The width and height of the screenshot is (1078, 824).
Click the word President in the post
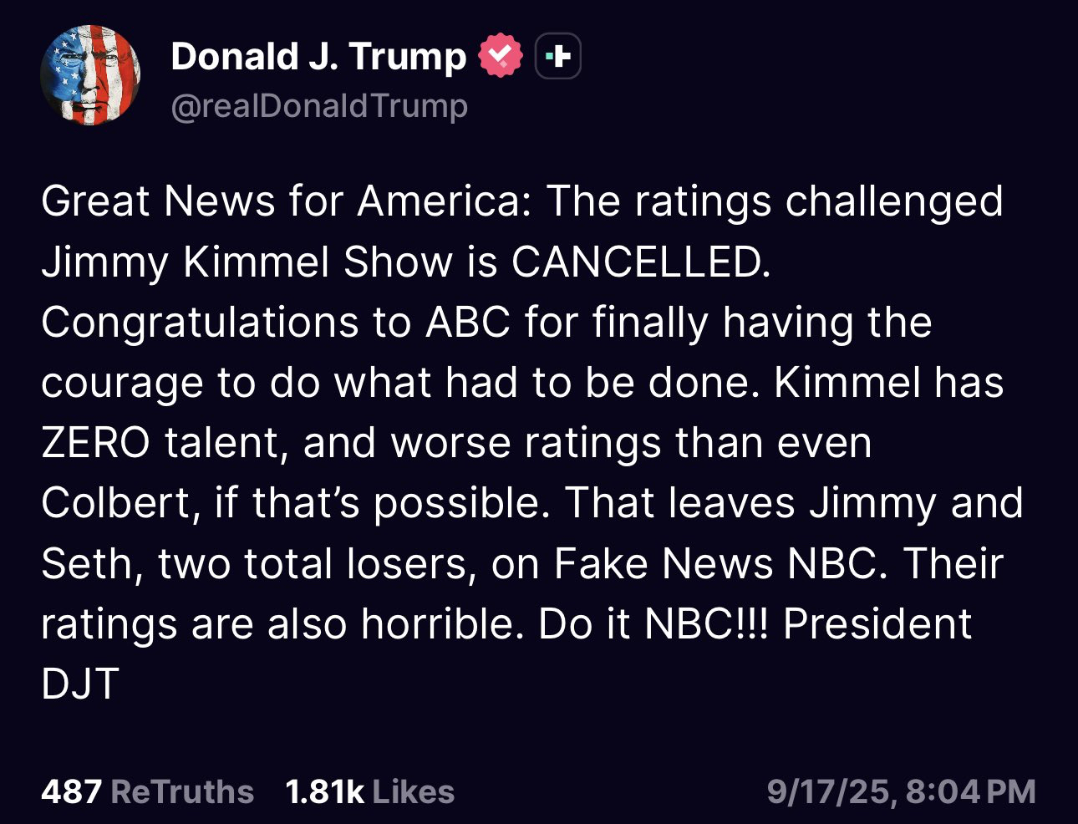pyautogui.click(x=877, y=623)
